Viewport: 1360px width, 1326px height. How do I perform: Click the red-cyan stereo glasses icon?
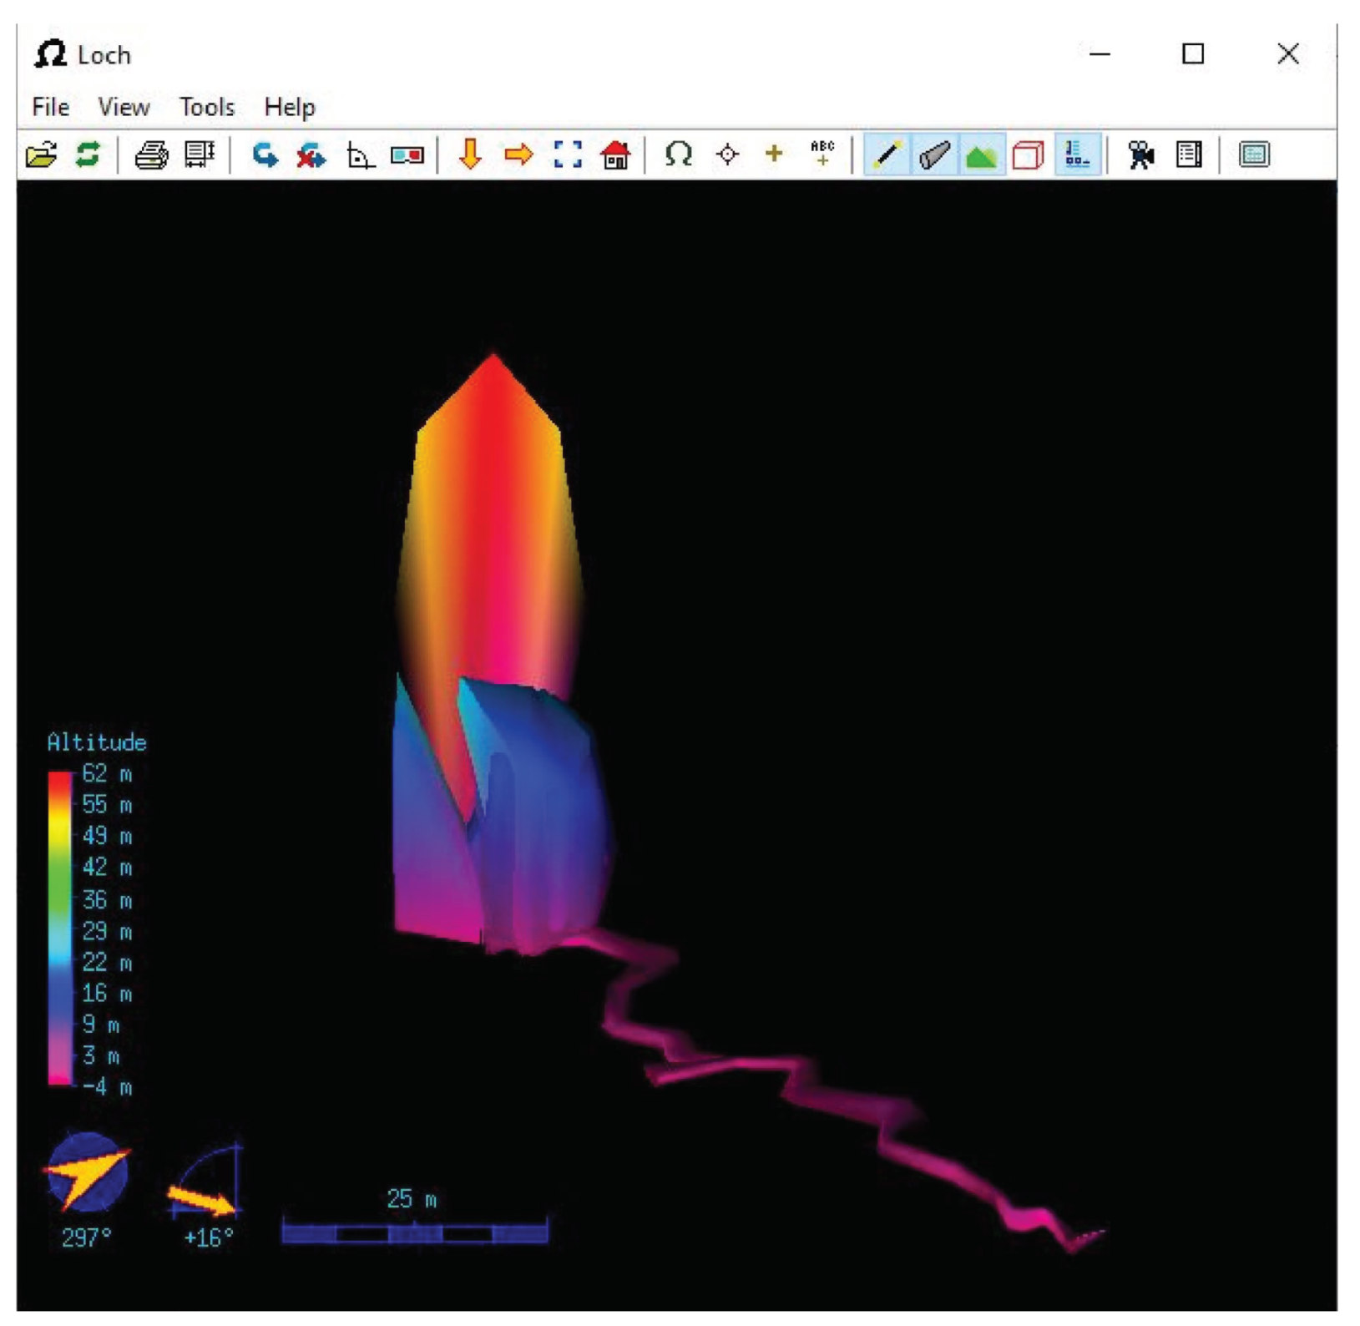click(x=407, y=155)
